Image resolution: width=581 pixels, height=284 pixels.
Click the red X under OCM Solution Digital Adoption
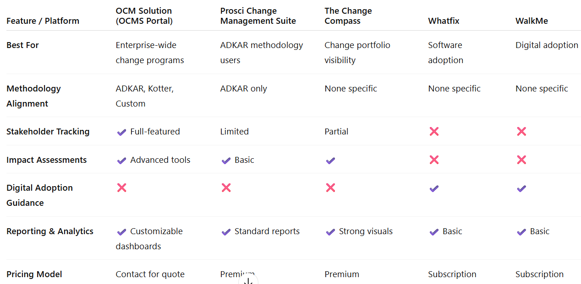[x=121, y=188]
